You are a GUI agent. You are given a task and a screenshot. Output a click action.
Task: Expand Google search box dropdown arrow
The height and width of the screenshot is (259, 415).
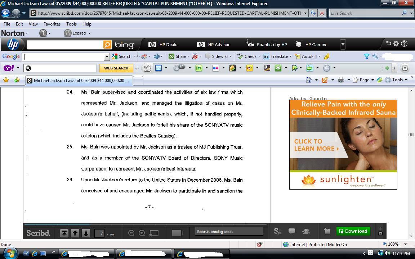click(x=107, y=56)
